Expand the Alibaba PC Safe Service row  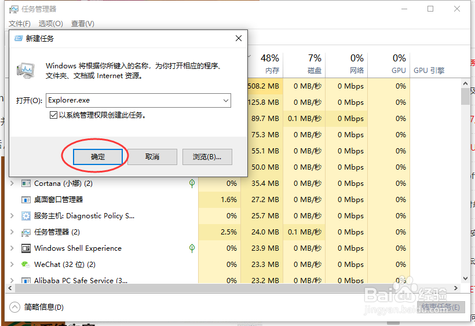(x=12, y=280)
